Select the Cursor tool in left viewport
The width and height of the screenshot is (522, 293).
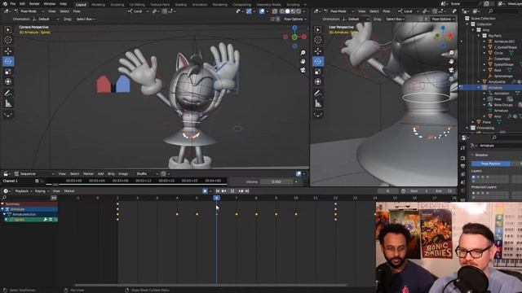[8, 40]
